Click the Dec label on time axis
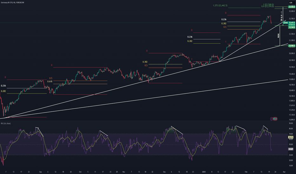 pyautogui.click(x=164, y=172)
